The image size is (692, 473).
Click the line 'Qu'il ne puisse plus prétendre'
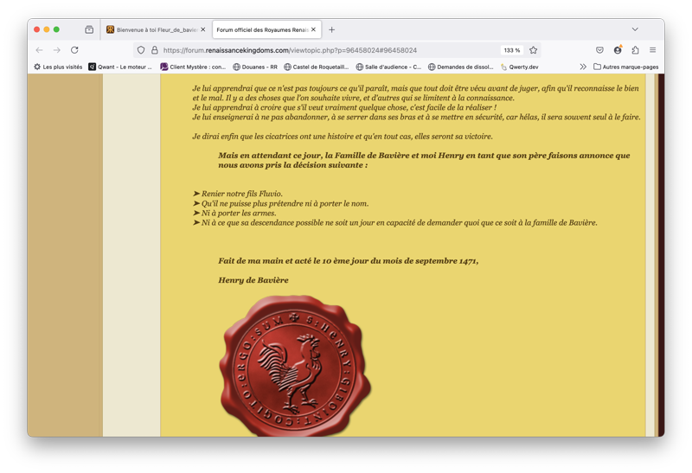pos(285,203)
